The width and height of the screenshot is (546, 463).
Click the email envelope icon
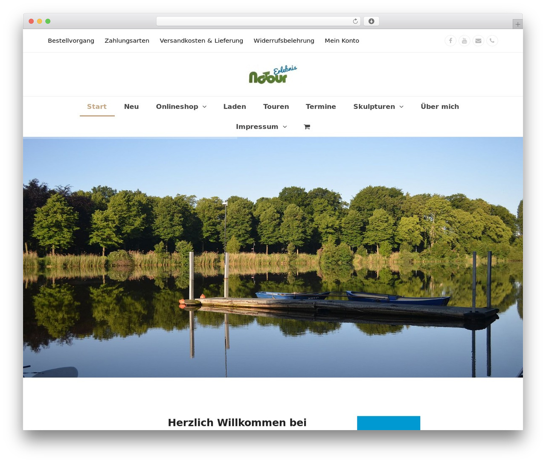click(x=478, y=41)
